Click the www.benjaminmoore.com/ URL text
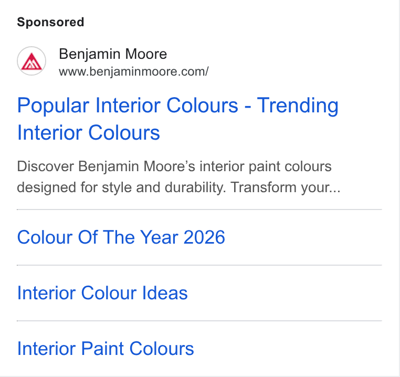Viewport: 400px width, 377px height. click(x=134, y=72)
